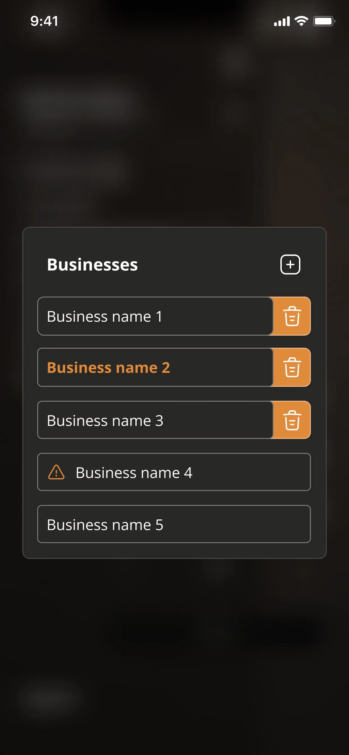Select Business name 1 entry
The width and height of the screenshot is (349, 755).
[x=155, y=316]
